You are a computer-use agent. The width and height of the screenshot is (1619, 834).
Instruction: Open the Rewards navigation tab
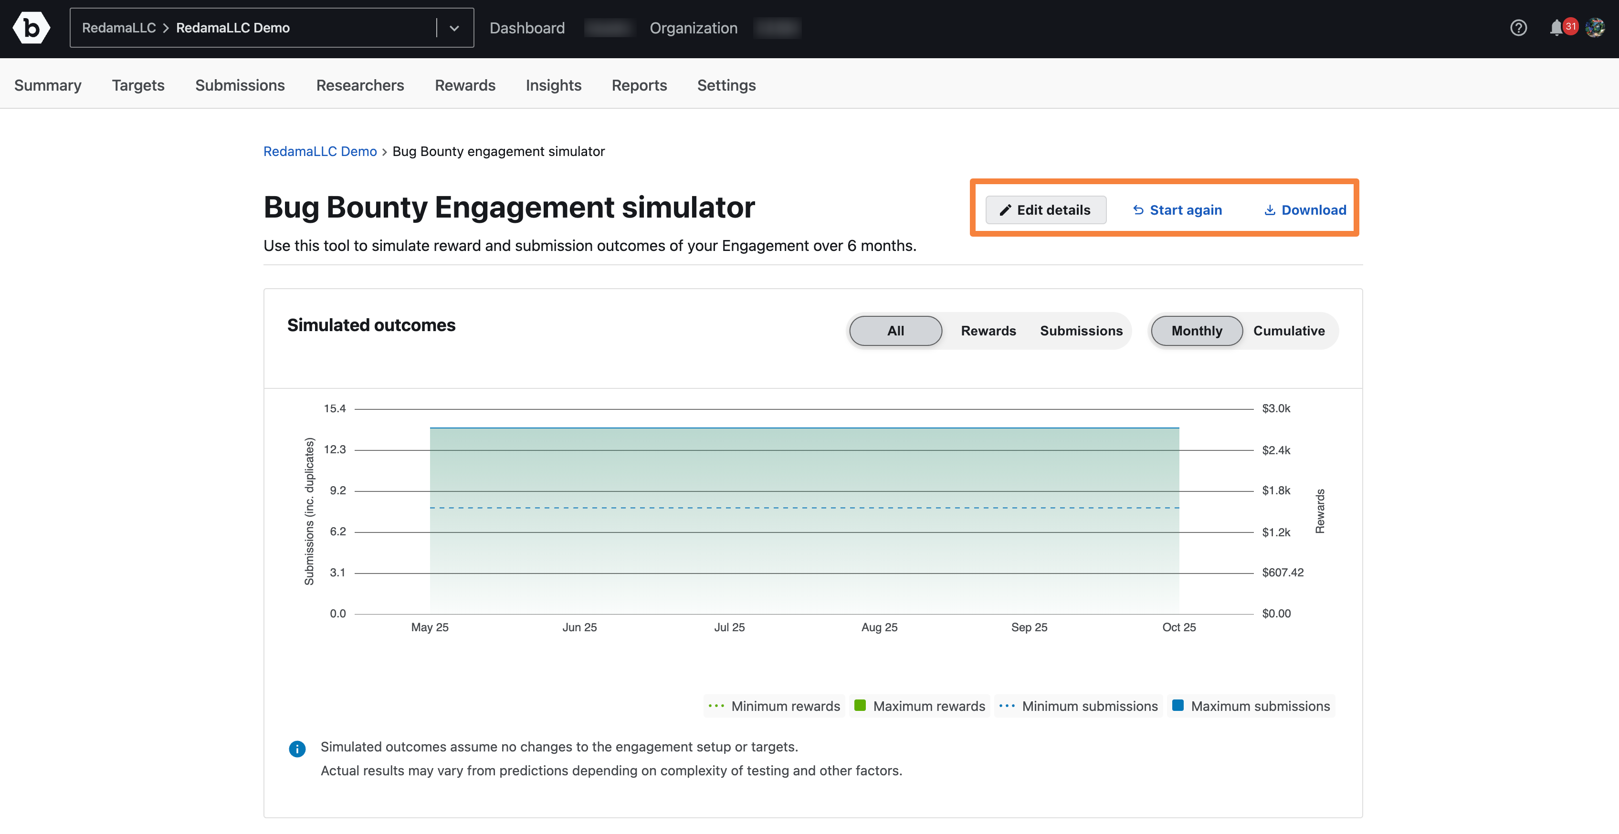(465, 85)
